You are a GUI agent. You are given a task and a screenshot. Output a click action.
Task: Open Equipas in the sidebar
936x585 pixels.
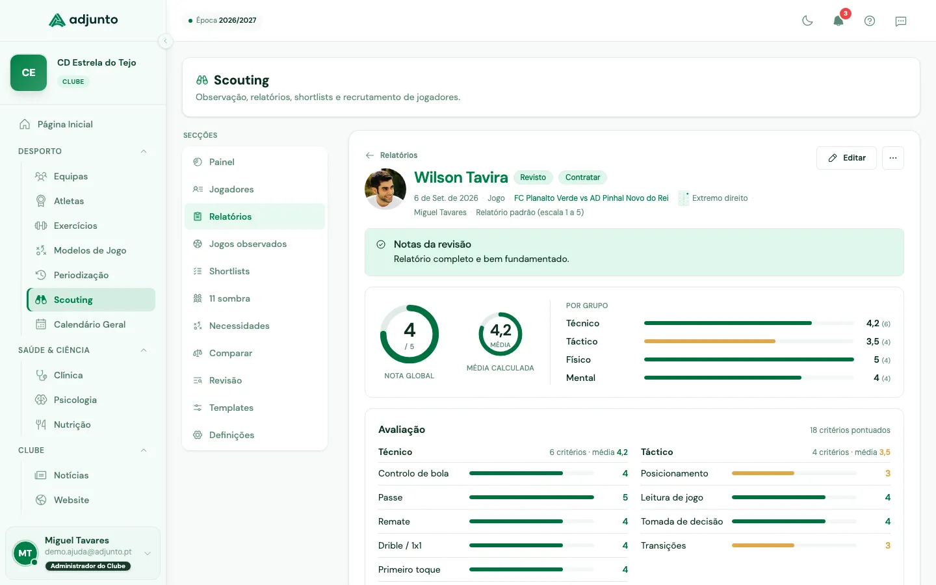(91, 176)
